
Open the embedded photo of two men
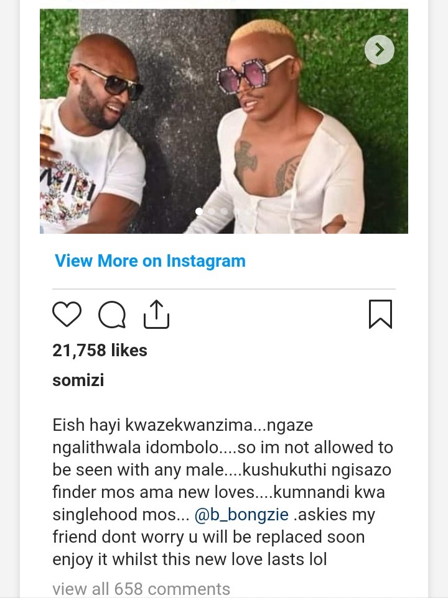coord(224,121)
